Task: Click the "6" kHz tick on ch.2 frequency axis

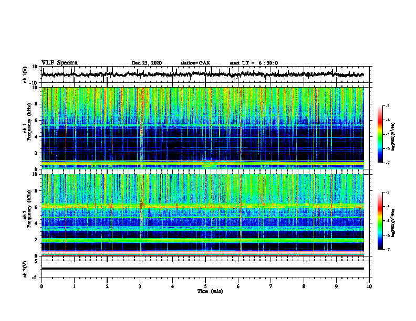Action: [x=36, y=207]
